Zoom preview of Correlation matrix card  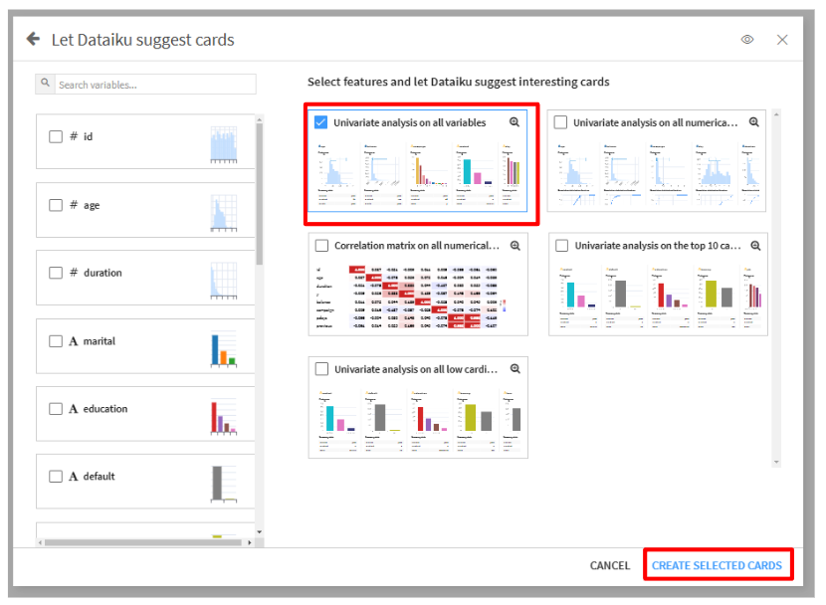pyautogui.click(x=516, y=246)
